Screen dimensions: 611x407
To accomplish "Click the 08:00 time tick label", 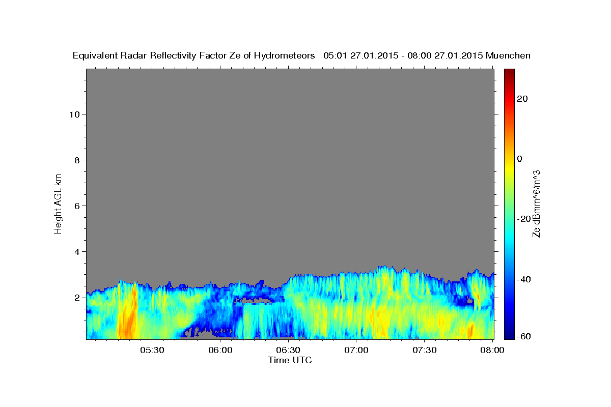I will [x=492, y=350].
